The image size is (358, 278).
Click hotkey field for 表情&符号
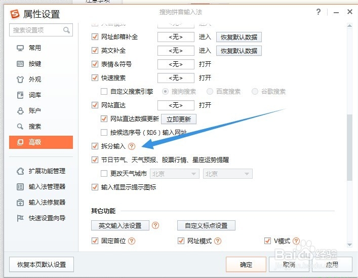176,64
